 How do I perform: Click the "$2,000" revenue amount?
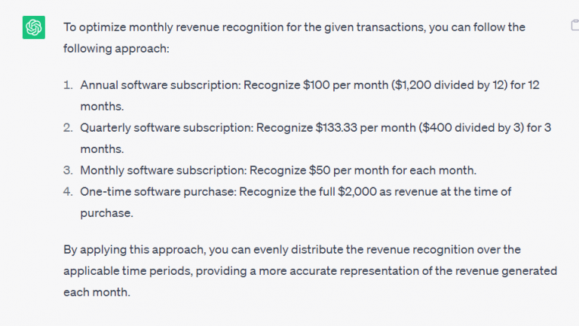tap(357, 192)
